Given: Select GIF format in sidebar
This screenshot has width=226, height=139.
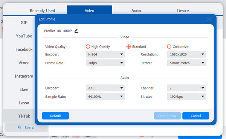Looking at the screenshot, I should (24, 22).
